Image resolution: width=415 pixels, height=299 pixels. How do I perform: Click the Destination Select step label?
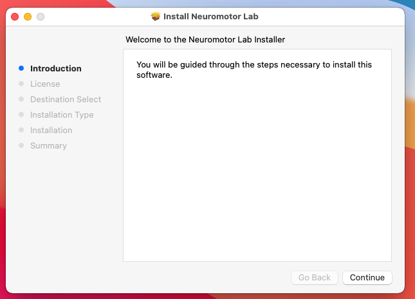pos(66,99)
